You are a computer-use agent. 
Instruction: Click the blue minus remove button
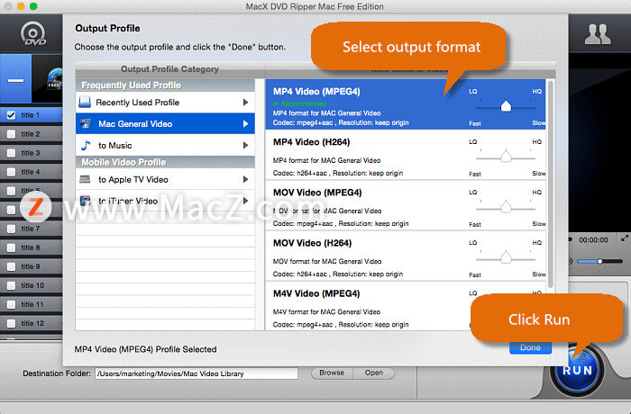pos(15,79)
